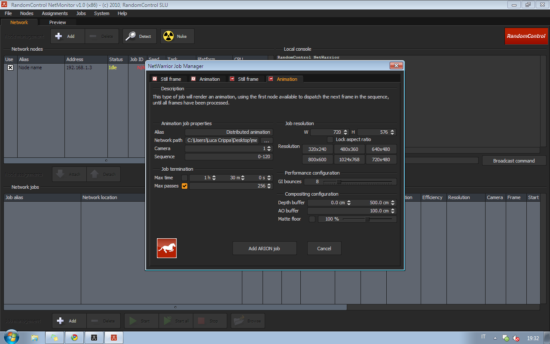Click the ARION horse logo icon
Screen dimensions: 550x344
pyautogui.click(x=167, y=248)
